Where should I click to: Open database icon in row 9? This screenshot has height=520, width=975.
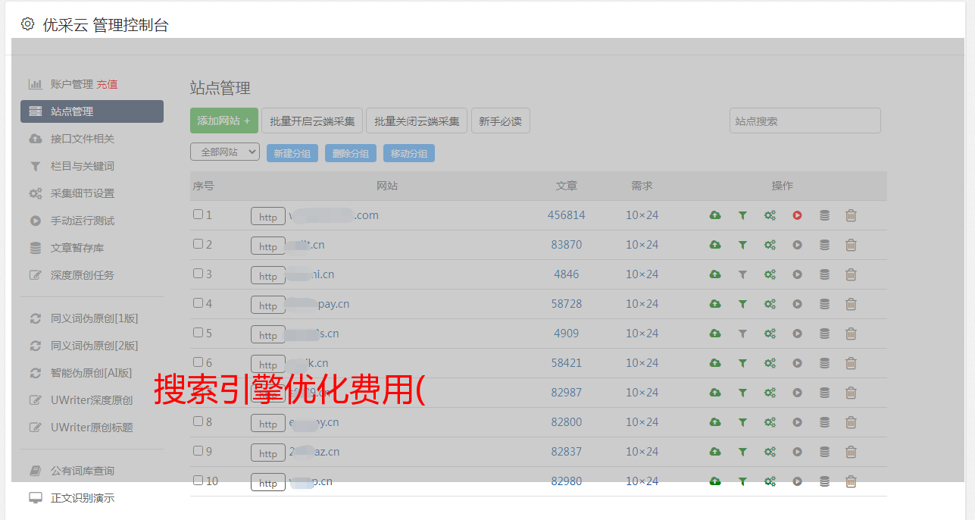coord(824,452)
